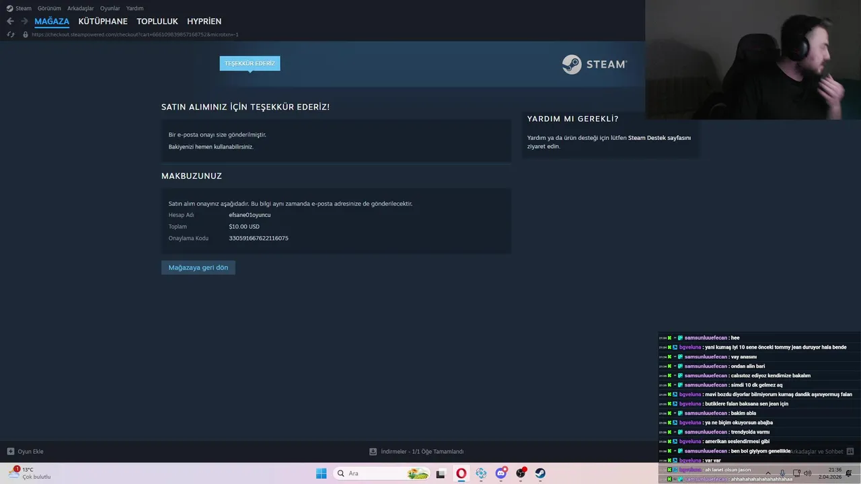The width and height of the screenshot is (861, 484).
Task: Open Task View in the taskbar
Action: (x=441, y=473)
